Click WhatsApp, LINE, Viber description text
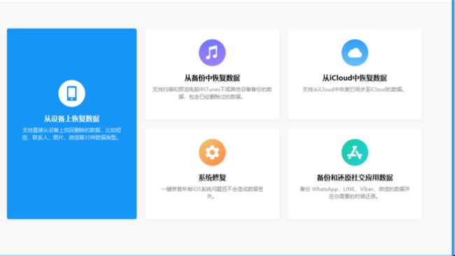Screen dimensions: 455x256 coord(355,193)
